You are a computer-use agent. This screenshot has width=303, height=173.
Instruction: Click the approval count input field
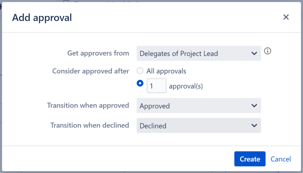[x=156, y=86]
